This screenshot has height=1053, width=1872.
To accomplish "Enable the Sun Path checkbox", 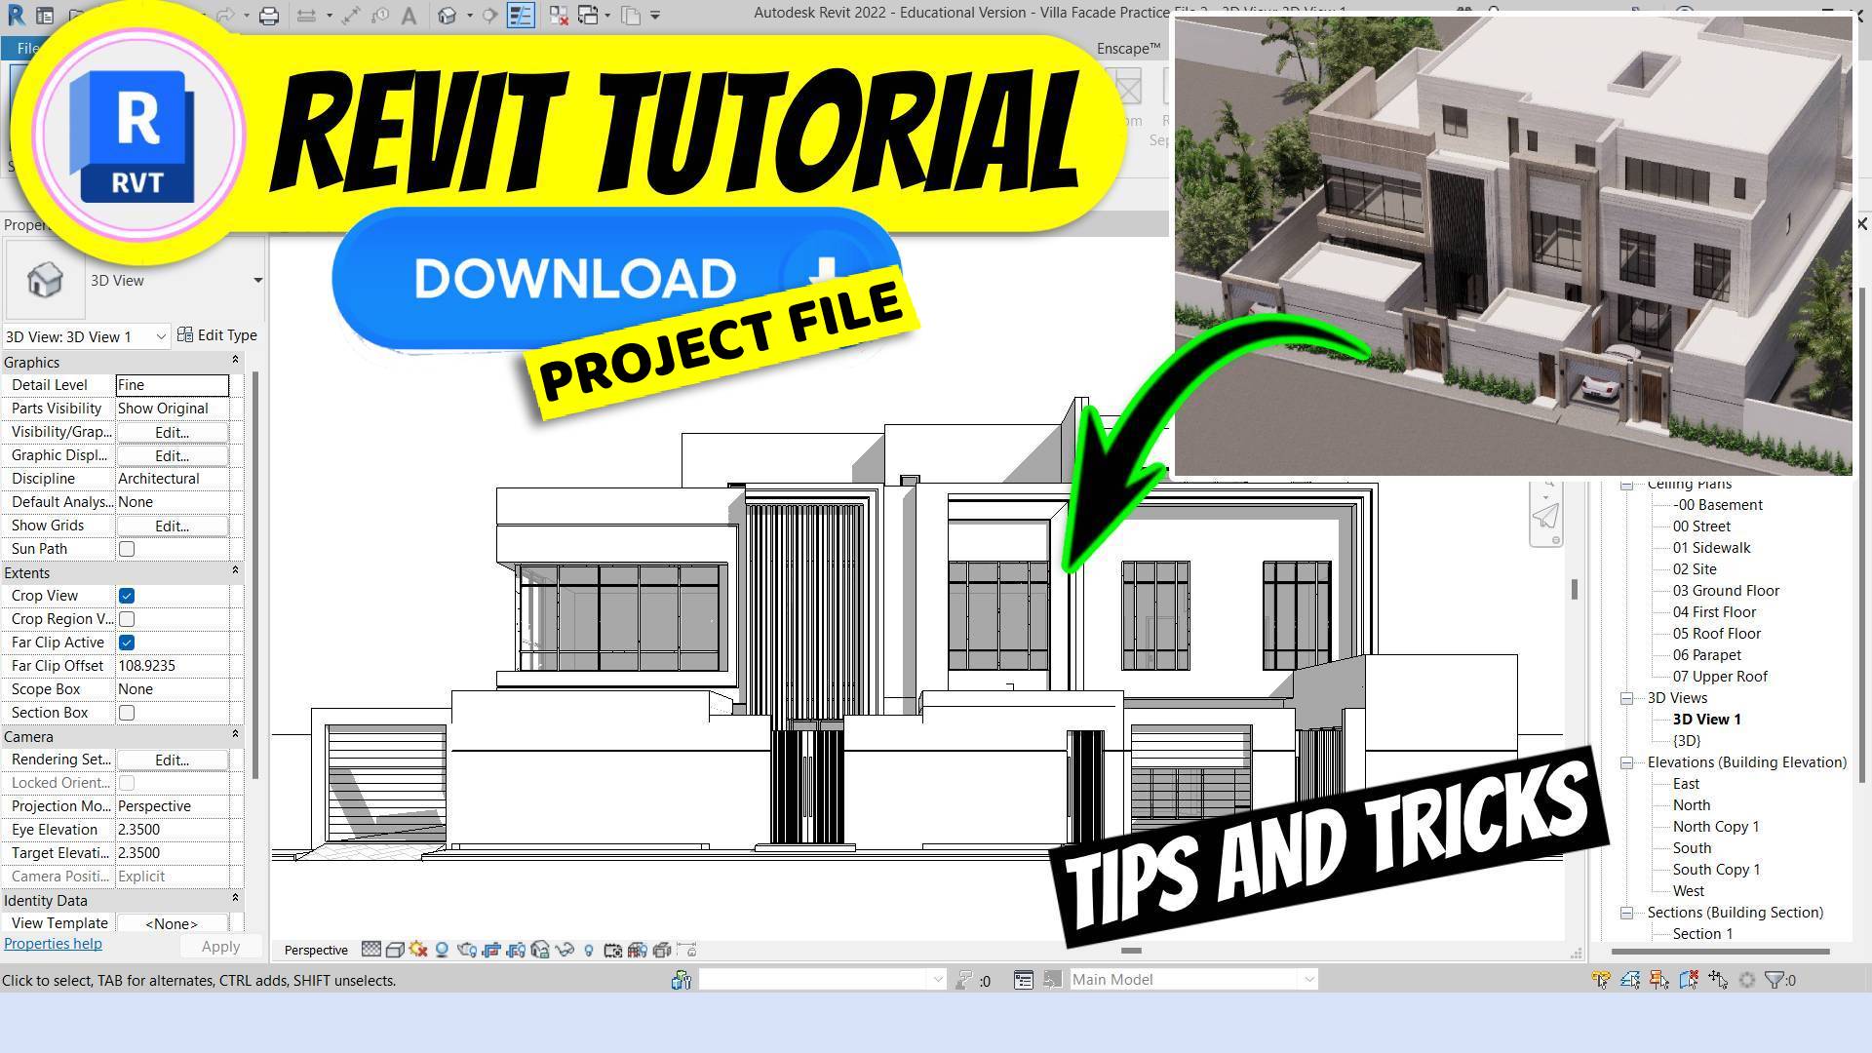I will tap(127, 549).
